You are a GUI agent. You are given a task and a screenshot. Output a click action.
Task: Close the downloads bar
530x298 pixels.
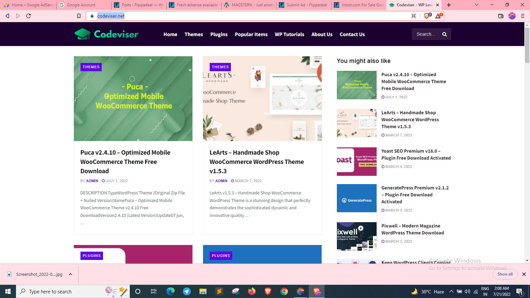pos(524,274)
